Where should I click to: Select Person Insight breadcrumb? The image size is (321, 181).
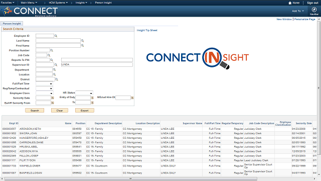click(103, 3)
